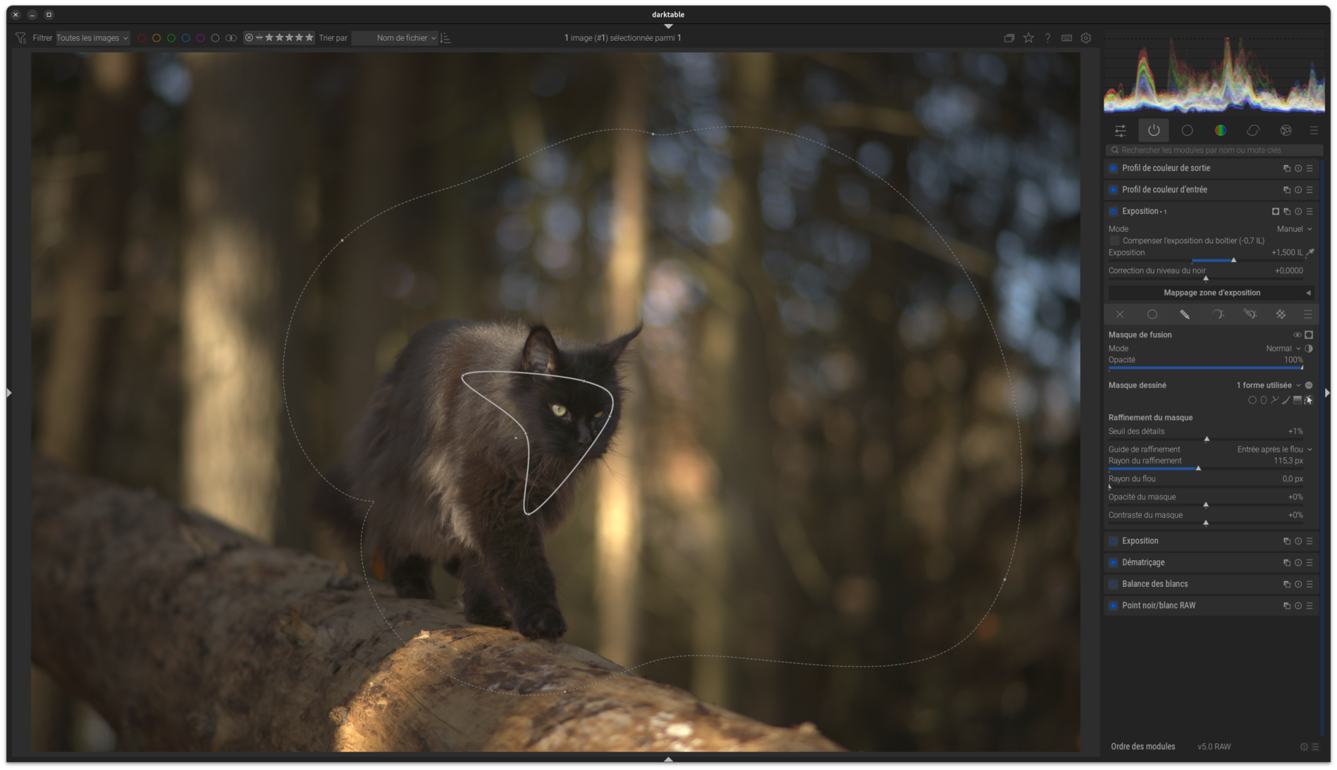Expand Mappage zone d'exposition section
Screen dimensions: 1337x770
pos(1211,293)
